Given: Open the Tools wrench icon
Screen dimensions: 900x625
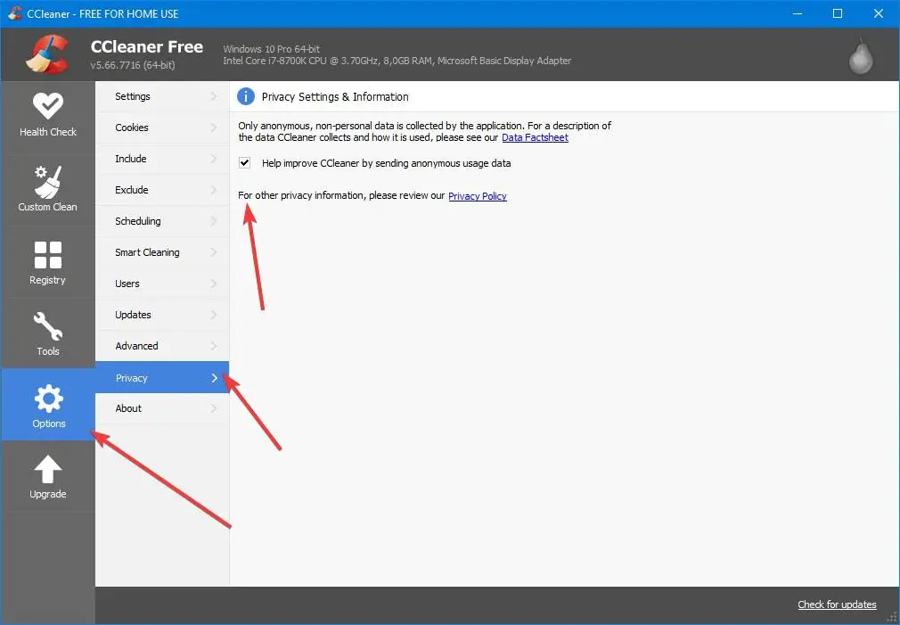Looking at the screenshot, I should [x=48, y=326].
